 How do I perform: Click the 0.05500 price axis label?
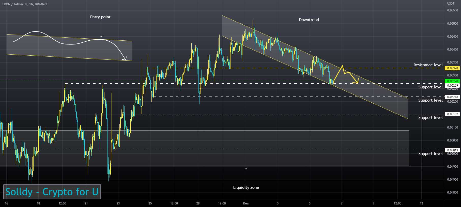(x=453, y=23)
